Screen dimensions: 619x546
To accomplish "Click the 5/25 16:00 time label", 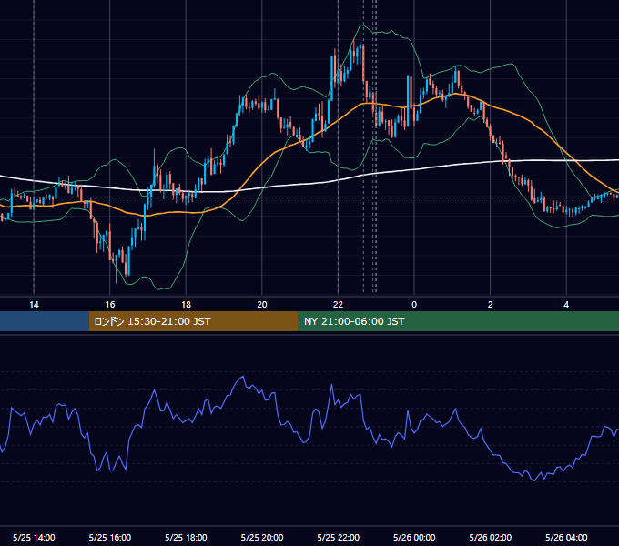I will point(110,537).
